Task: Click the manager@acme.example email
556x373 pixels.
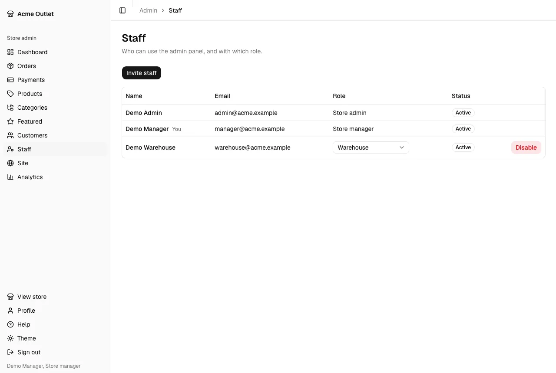Action: click(x=250, y=129)
